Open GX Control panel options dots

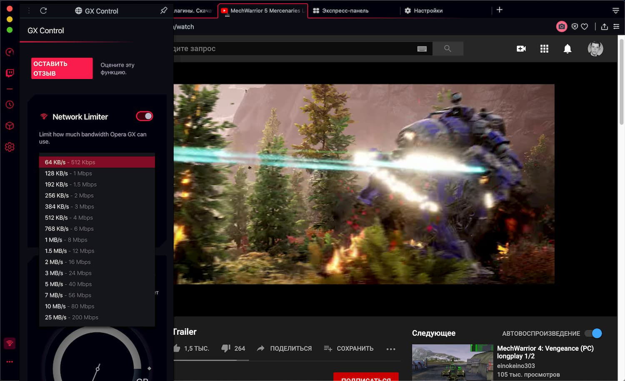coord(29,11)
